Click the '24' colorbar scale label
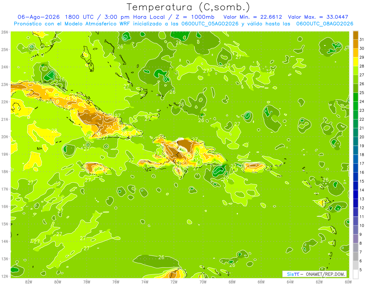This screenshot has height=286, width=370. tap(362, 102)
